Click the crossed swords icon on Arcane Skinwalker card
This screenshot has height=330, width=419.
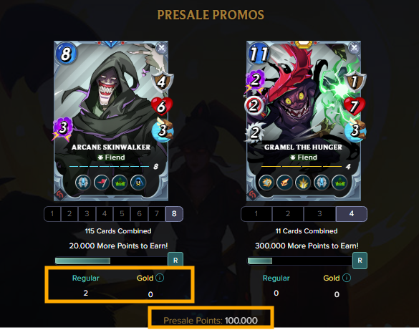(x=162, y=49)
